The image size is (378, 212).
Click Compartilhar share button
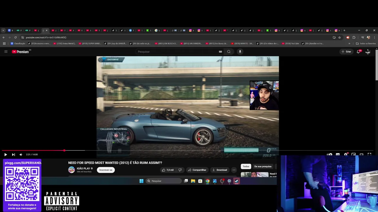click(197, 170)
